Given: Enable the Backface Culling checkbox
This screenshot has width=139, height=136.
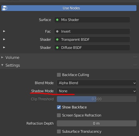Looking at the screenshot, I should [x=59, y=75].
